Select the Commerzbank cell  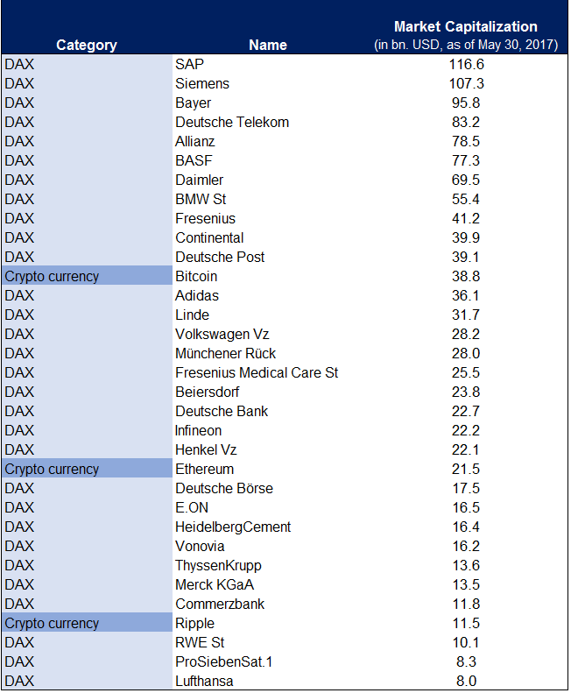pyautogui.click(x=220, y=605)
